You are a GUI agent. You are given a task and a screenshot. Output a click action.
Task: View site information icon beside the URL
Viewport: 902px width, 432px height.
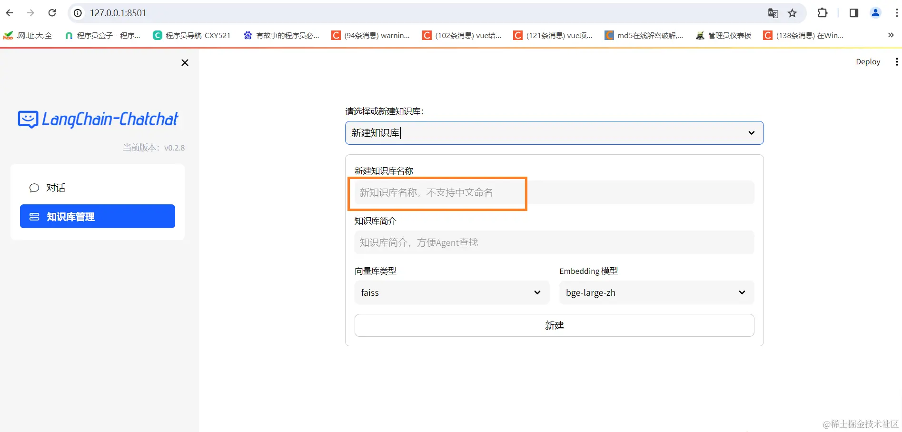pyautogui.click(x=77, y=13)
